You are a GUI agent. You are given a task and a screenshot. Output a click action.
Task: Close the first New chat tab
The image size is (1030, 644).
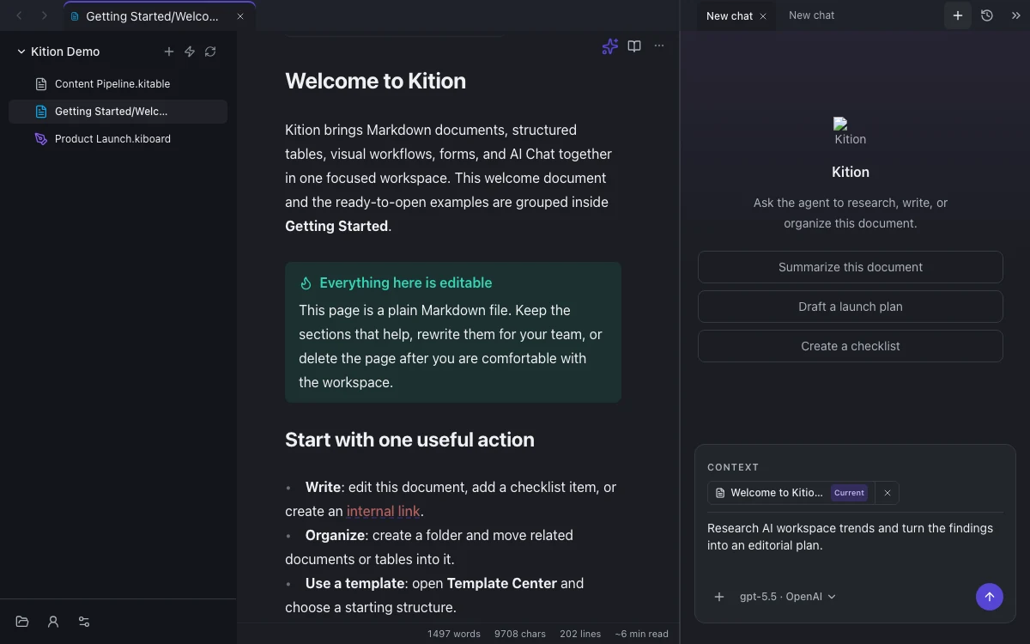(x=763, y=16)
